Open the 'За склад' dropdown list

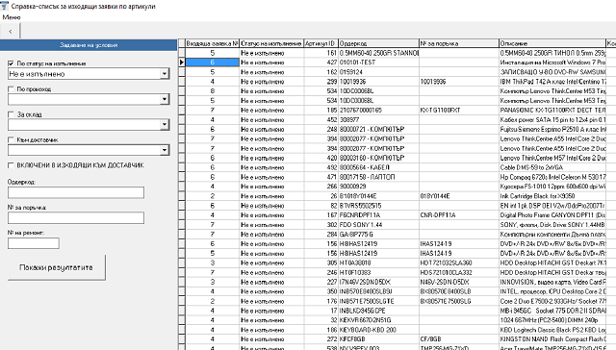click(x=165, y=125)
